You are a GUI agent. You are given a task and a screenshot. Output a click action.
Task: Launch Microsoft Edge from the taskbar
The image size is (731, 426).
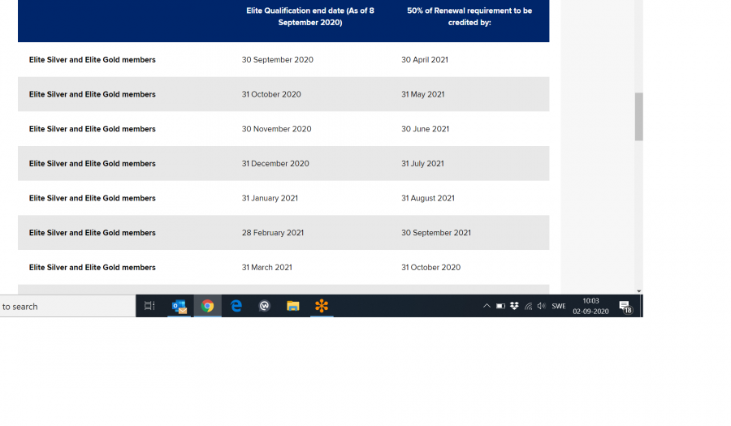pos(236,306)
